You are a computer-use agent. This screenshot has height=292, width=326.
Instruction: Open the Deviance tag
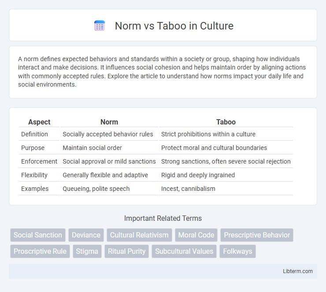86,235
